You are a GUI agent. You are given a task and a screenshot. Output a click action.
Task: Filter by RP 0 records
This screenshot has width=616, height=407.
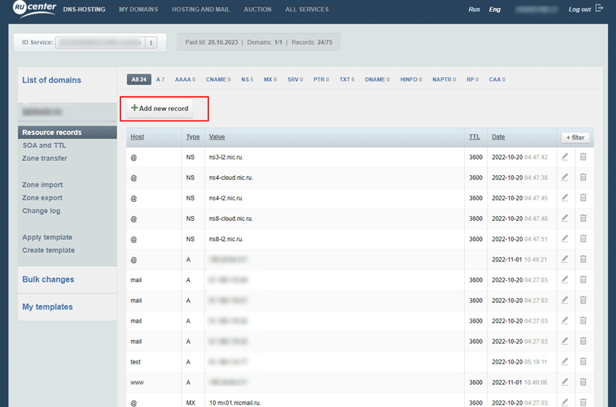click(x=472, y=79)
